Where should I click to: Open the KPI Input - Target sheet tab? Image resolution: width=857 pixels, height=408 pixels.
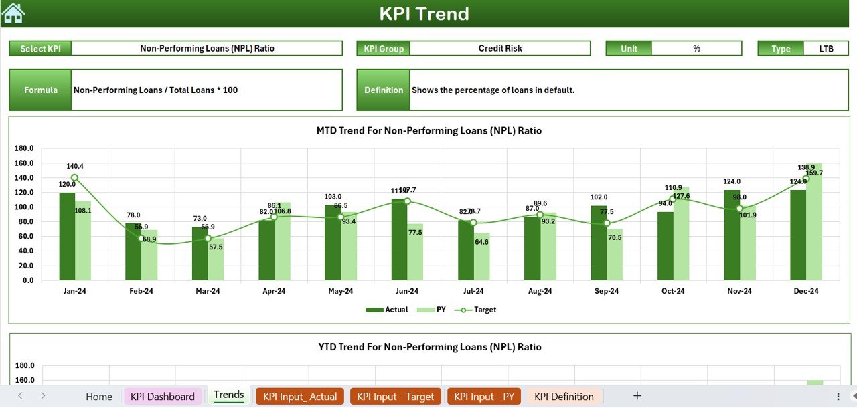(396, 397)
